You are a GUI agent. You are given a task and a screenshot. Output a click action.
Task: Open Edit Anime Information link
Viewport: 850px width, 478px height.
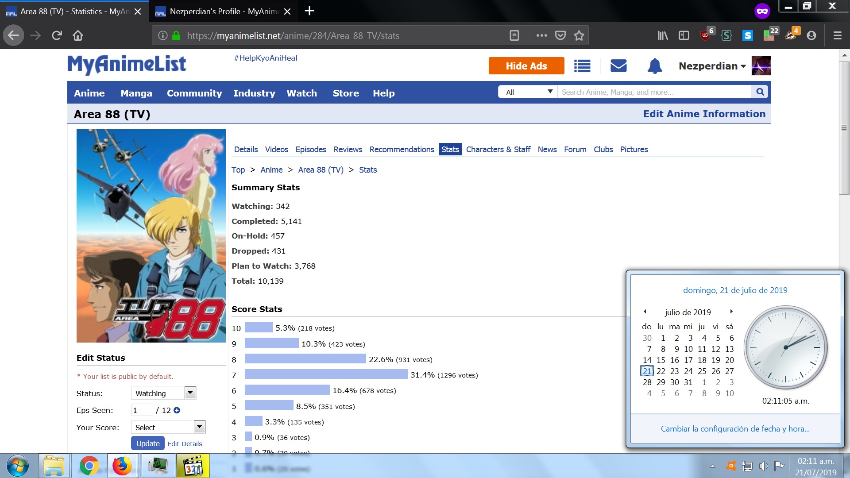coord(704,114)
